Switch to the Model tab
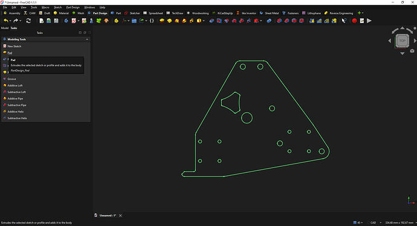This screenshot has width=417, height=226. 4,28
